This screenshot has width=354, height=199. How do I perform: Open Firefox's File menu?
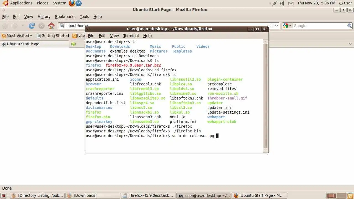pos(5,17)
